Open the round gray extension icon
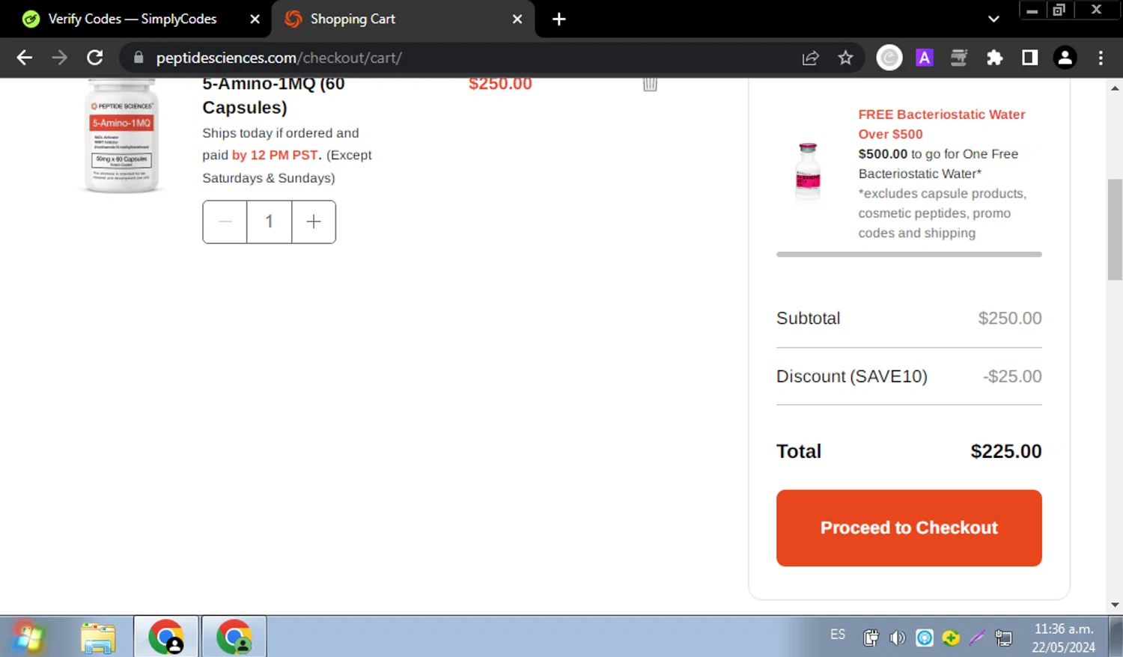The width and height of the screenshot is (1123, 657). (x=889, y=58)
